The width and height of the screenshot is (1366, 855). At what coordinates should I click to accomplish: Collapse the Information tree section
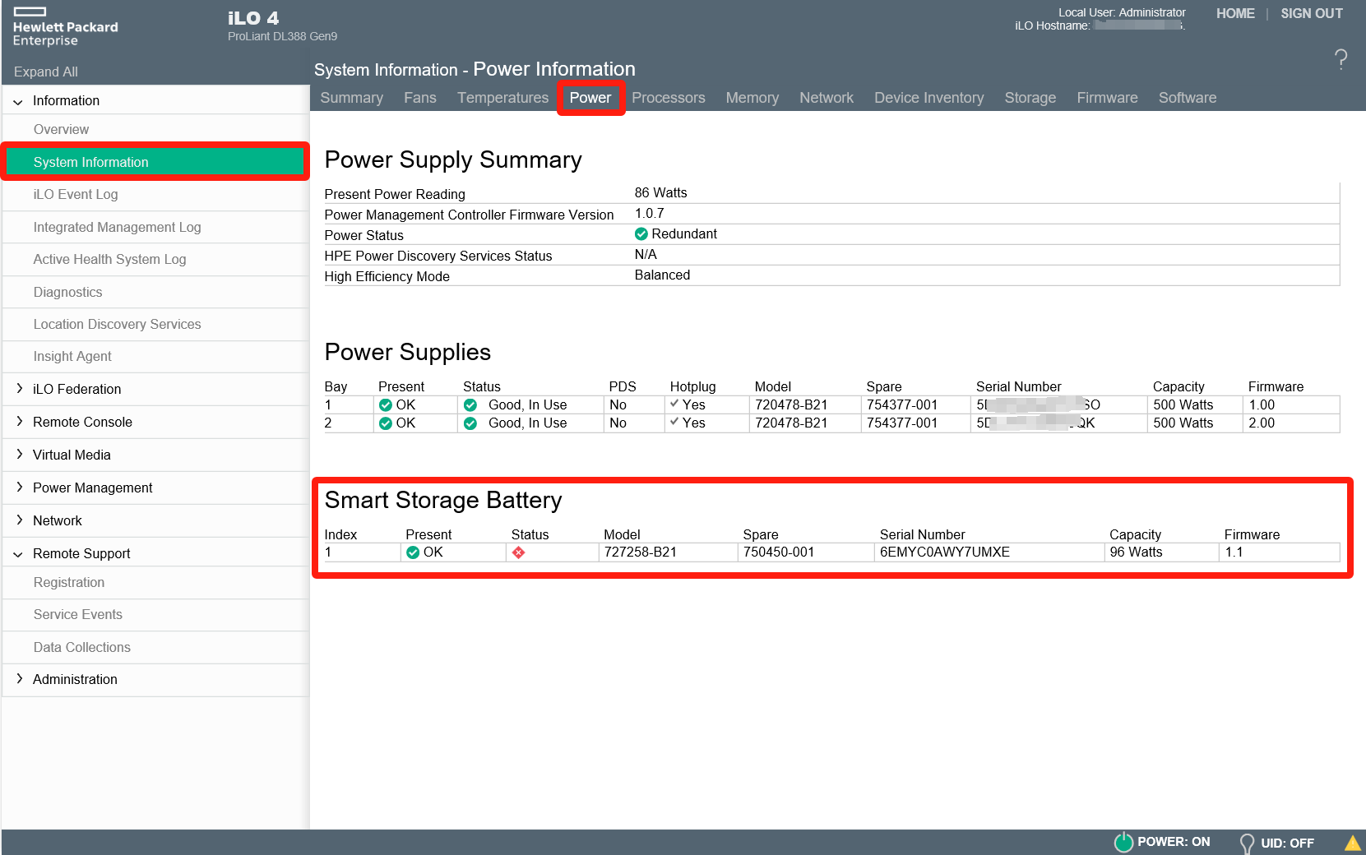pos(18,101)
